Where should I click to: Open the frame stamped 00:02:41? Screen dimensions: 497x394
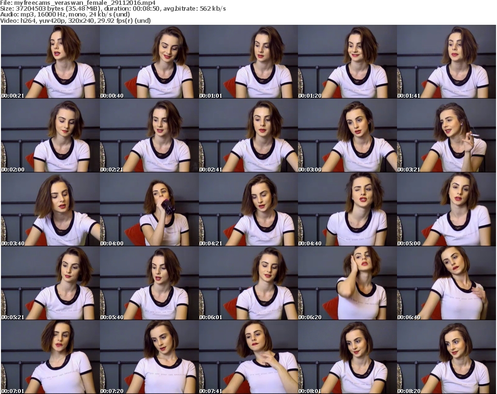[x=248, y=136]
